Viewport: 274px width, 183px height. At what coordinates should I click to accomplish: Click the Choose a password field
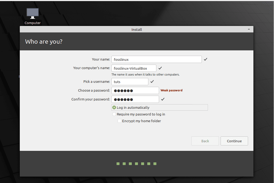(x=135, y=90)
